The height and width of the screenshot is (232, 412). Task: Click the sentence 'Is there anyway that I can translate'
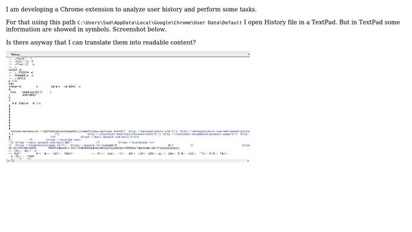coord(101,43)
